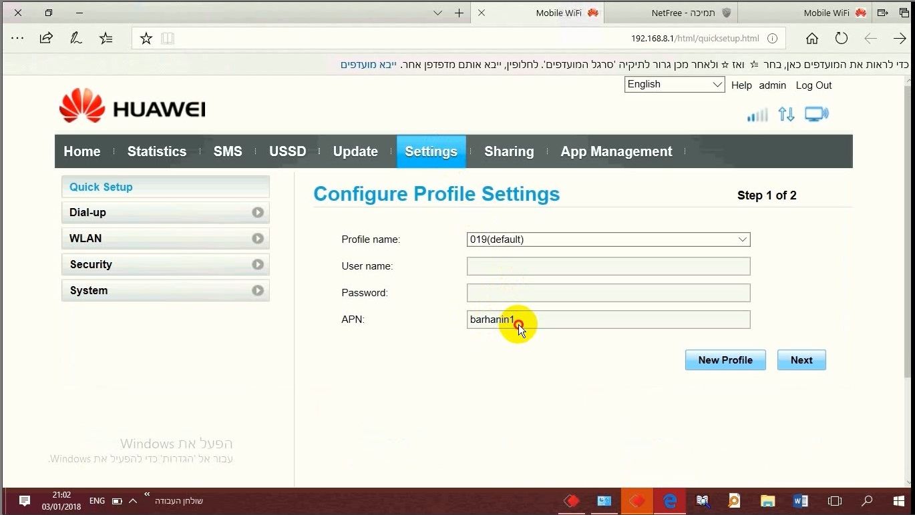The image size is (915, 515).
Task: Select Quick Setup in the sidebar
Action: click(166, 187)
